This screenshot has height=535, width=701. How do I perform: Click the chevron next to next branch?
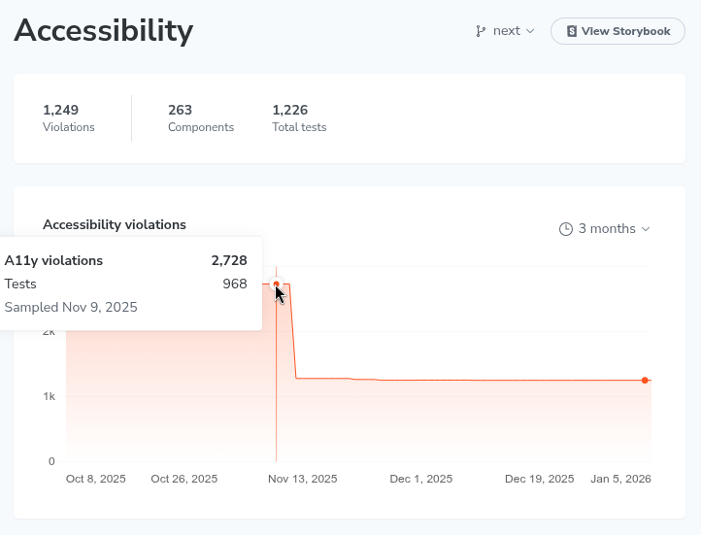point(530,31)
